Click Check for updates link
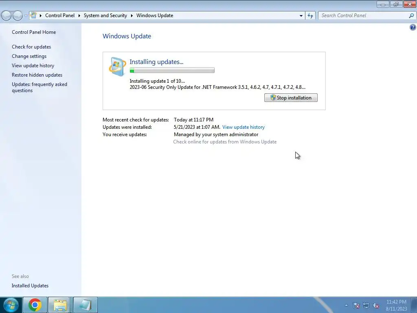417x313 pixels. [x=31, y=46]
